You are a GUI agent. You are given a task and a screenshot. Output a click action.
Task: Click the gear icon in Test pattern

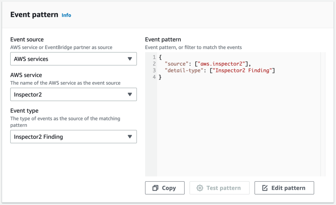pos(200,188)
